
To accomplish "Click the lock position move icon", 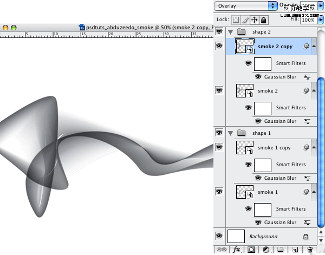I will click(254, 19).
